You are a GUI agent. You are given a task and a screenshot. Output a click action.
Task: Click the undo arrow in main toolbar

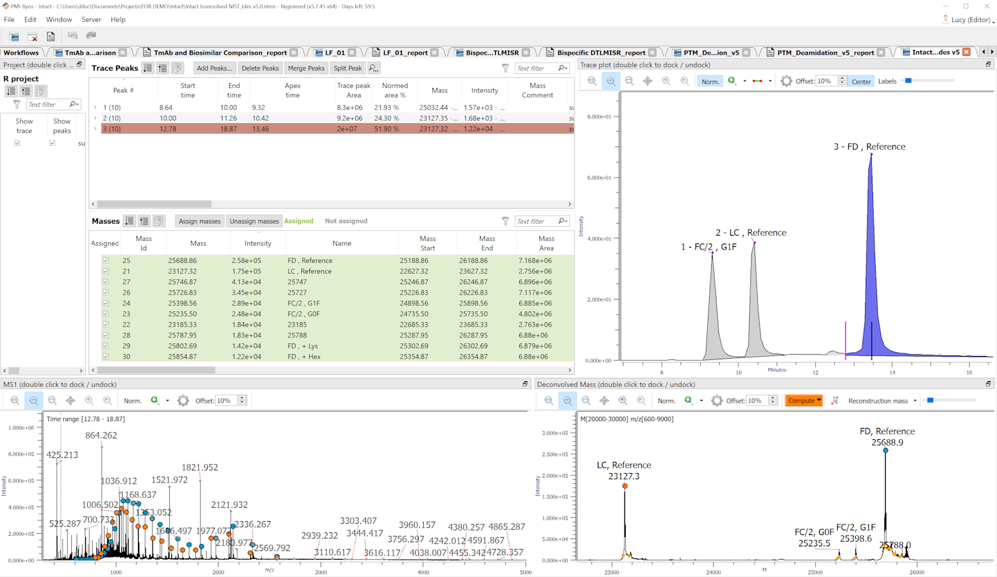(x=73, y=36)
